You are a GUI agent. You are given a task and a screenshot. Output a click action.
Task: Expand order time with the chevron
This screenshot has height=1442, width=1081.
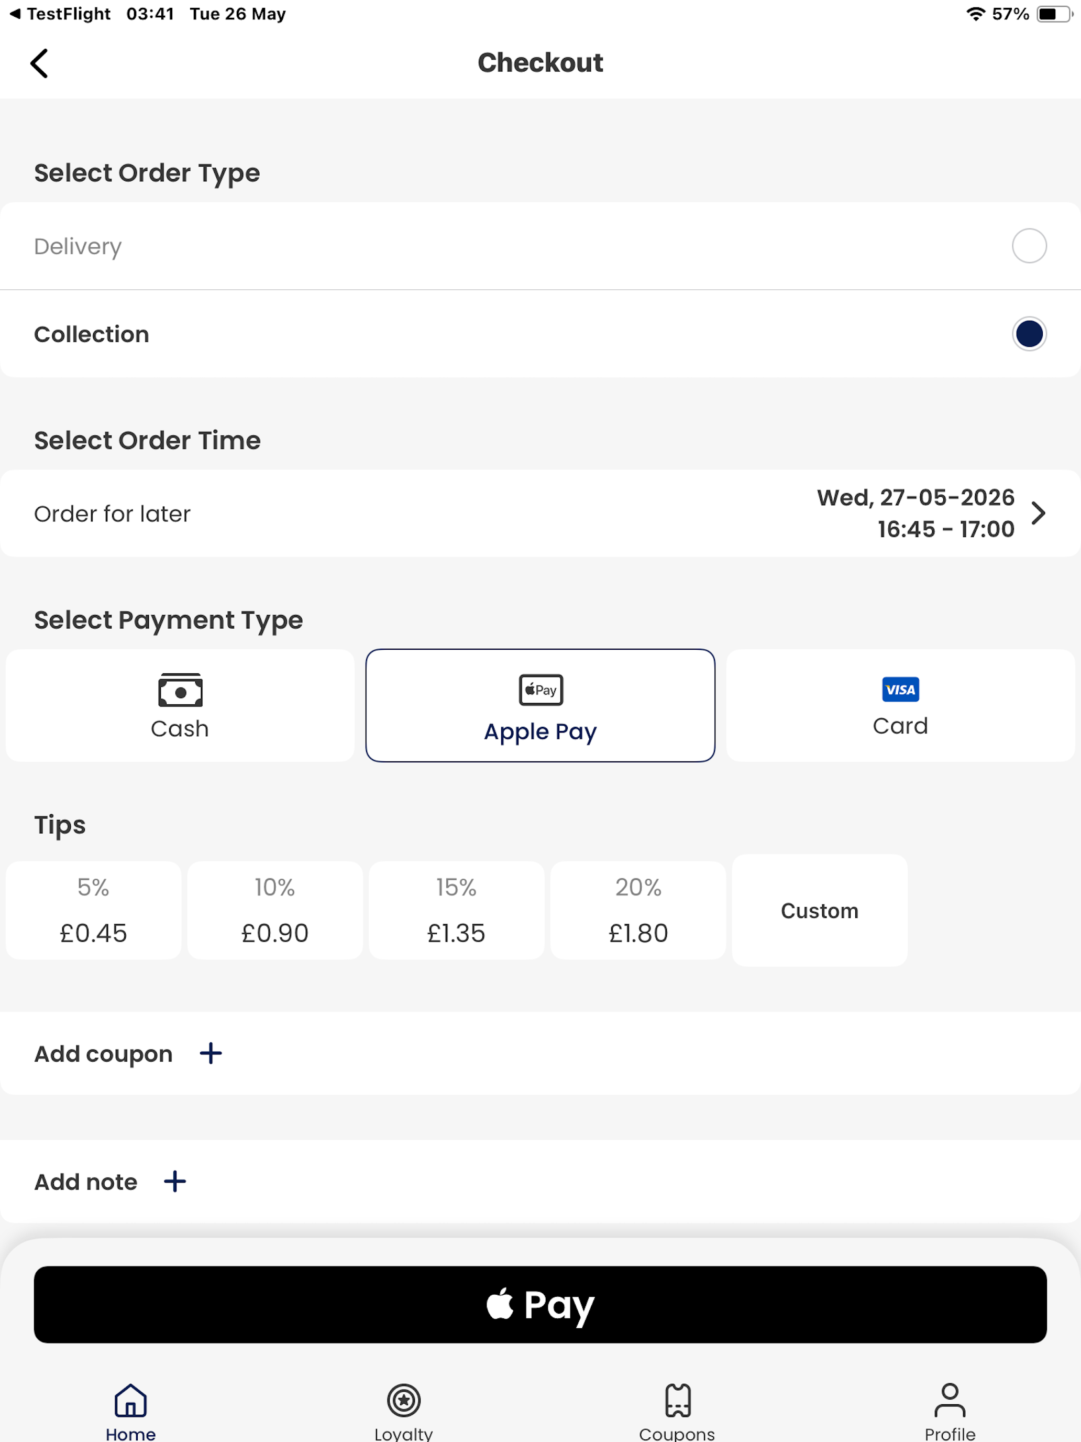click(1038, 513)
